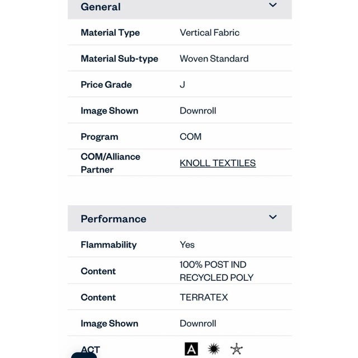The image size is (358, 358).
Task: Click the Flammability Yes value
Action: click(187, 244)
